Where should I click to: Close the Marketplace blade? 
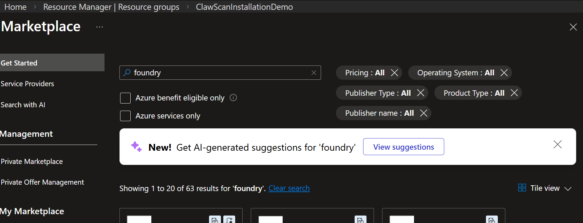click(x=573, y=27)
